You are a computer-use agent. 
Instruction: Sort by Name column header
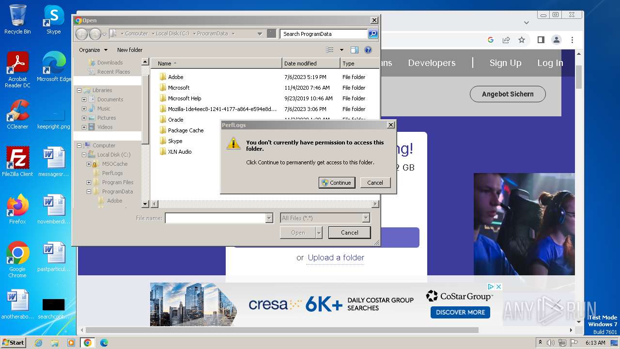217,63
